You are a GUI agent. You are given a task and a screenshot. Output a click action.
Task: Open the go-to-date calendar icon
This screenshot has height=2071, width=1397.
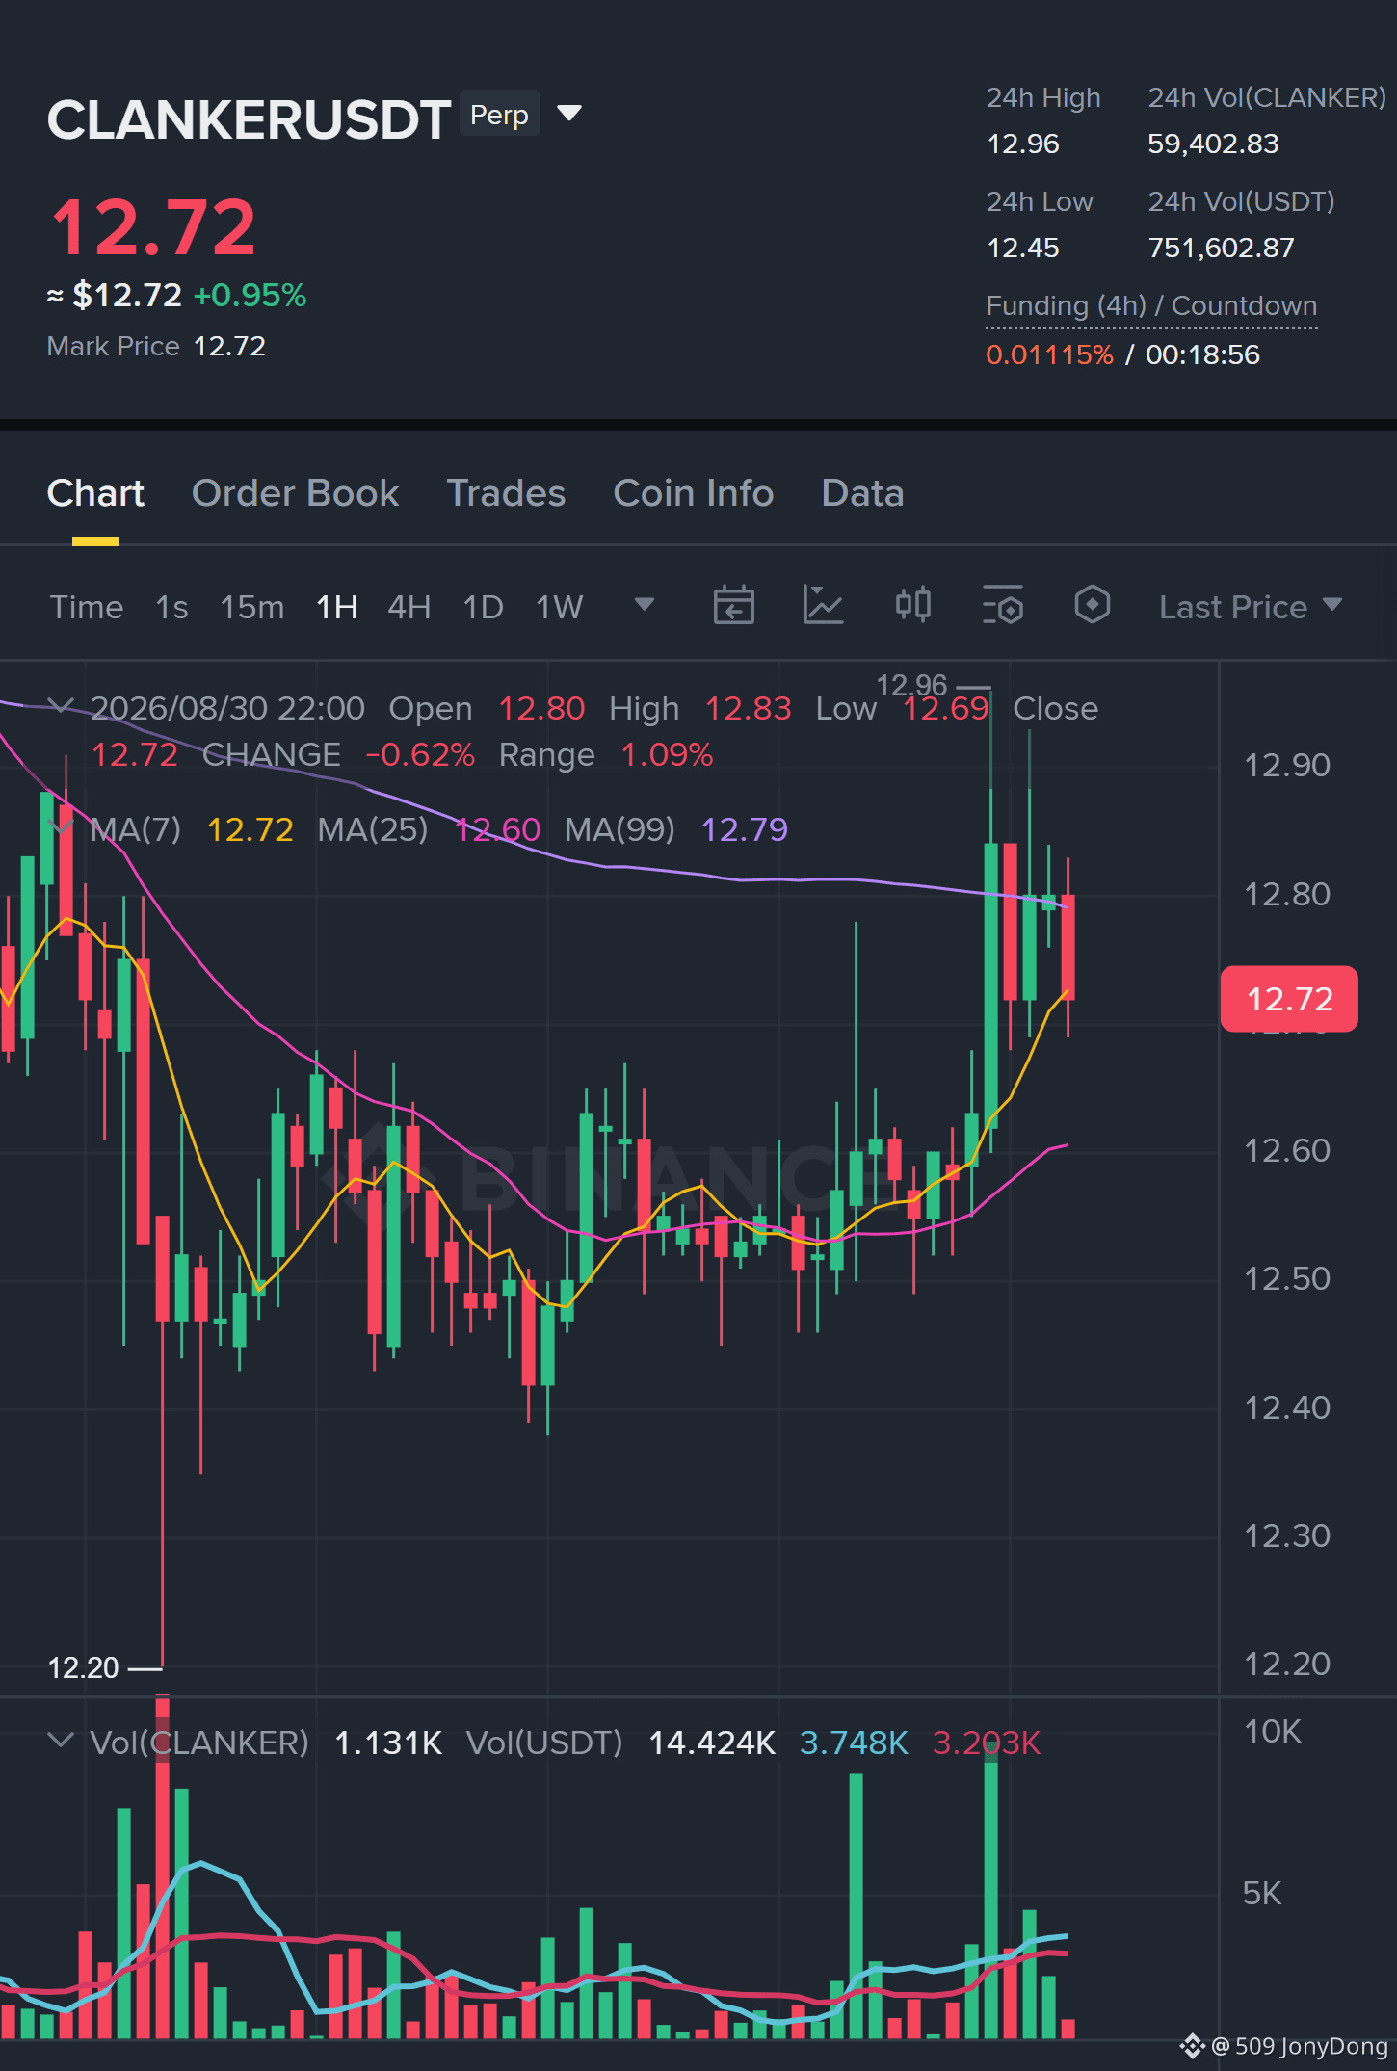(733, 605)
